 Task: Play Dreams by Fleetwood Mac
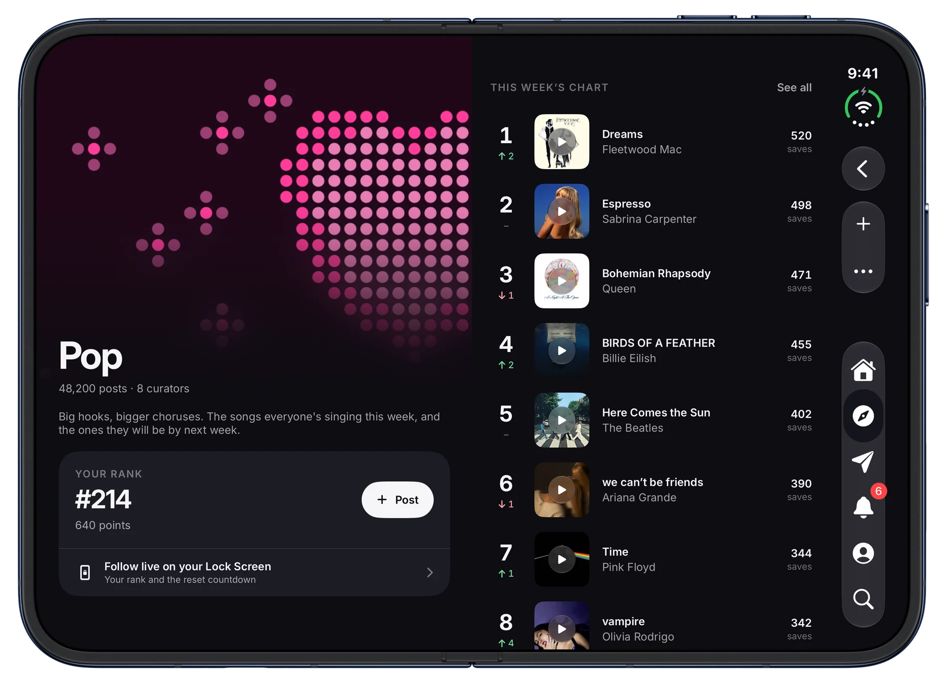click(562, 142)
